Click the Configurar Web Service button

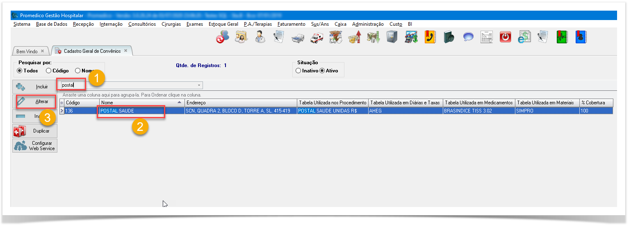coord(34,146)
